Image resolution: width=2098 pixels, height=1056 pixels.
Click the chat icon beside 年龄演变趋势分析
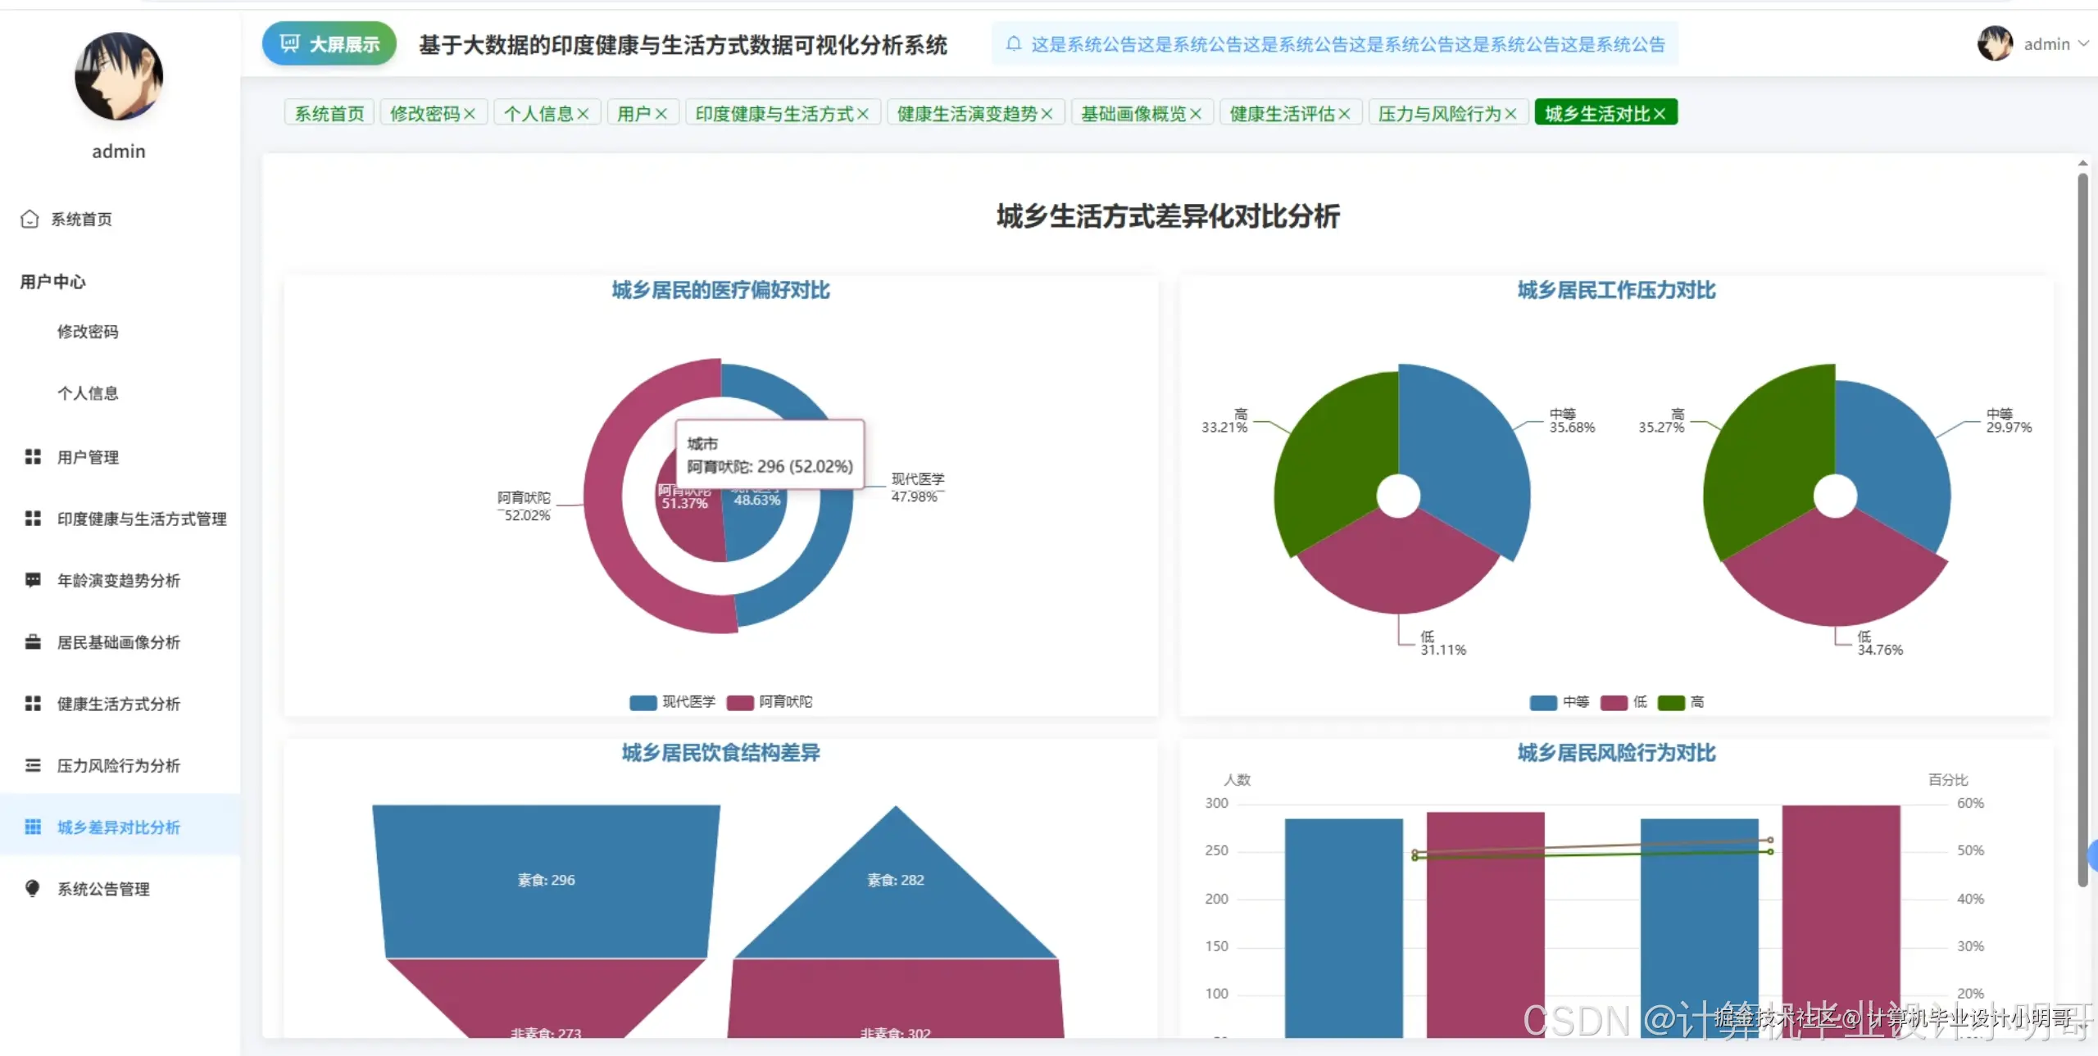coord(33,580)
